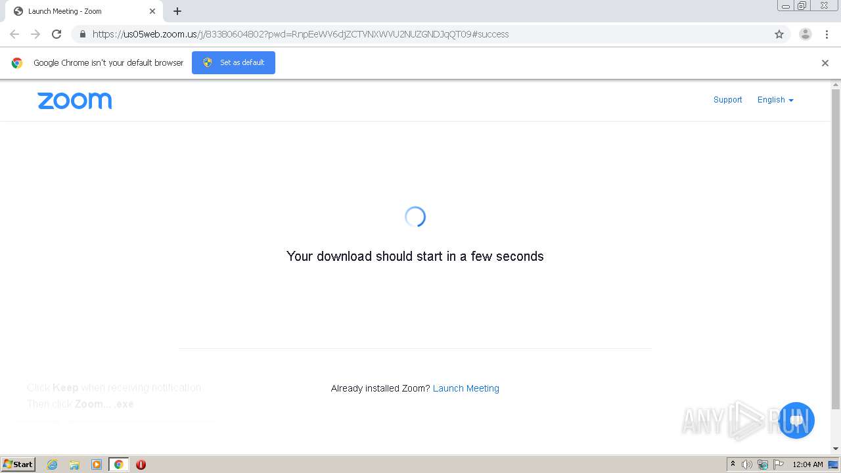Click the Chrome logo in notification bar
Screen dimensions: 841x473
coord(17,63)
